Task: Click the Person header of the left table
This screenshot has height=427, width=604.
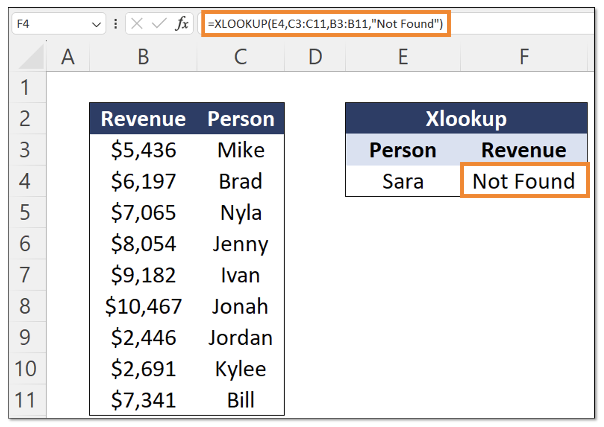Action: [241, 118]
